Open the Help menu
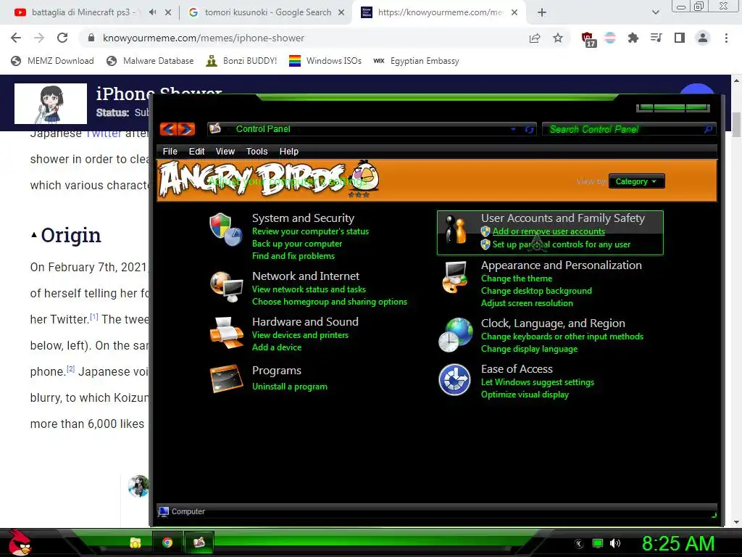 [x=288, y=151]
